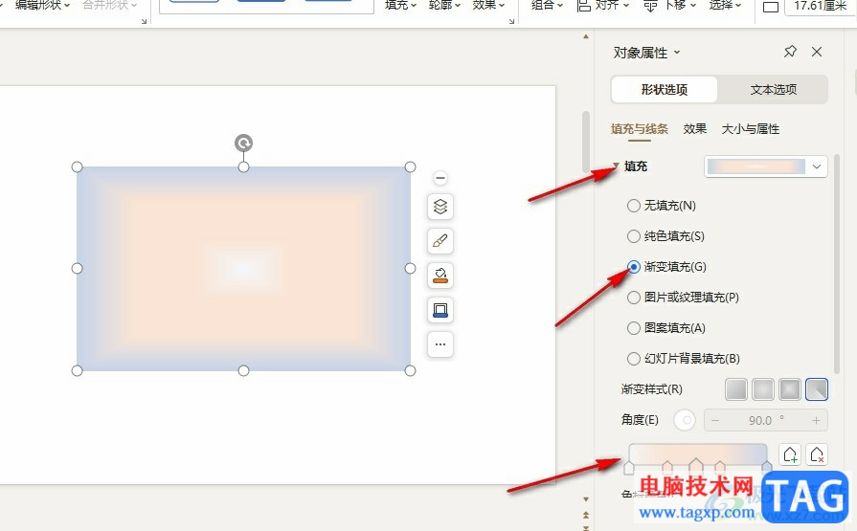Select the second gradient style thumbnail

coord(763,389)
